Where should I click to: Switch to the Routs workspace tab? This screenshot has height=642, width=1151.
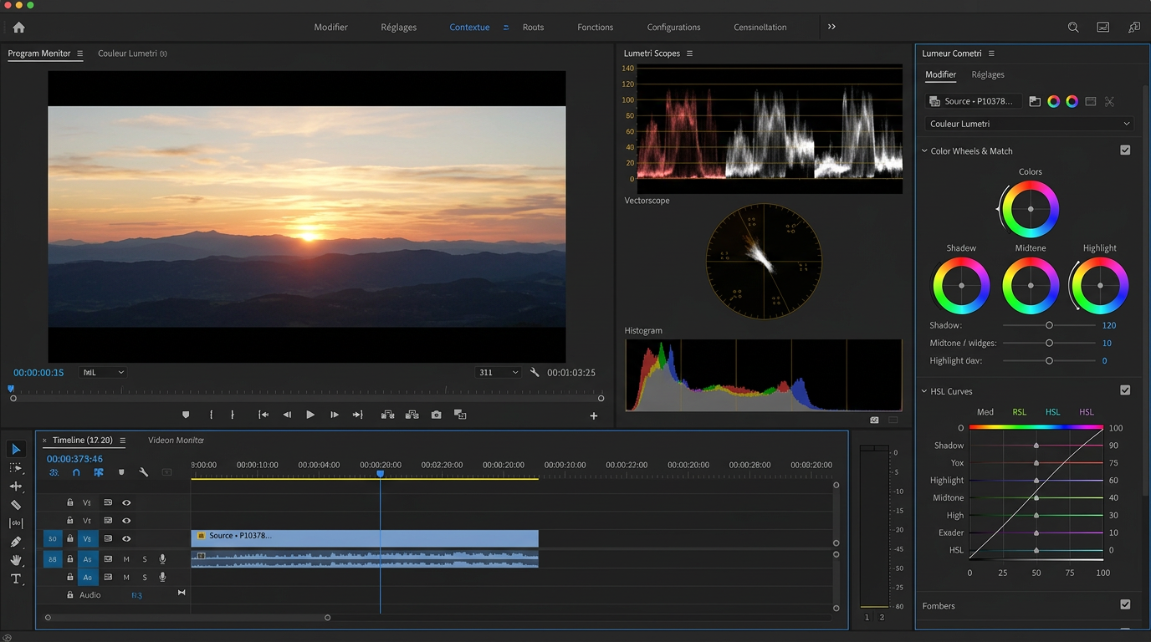[x=533, y=27]
